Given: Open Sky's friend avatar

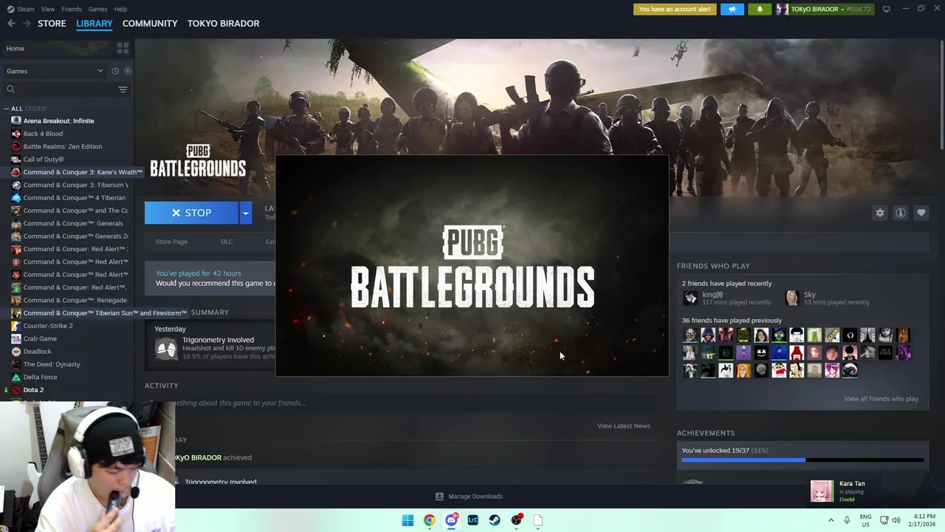Looking at the screenshot, I should [792, 298].
